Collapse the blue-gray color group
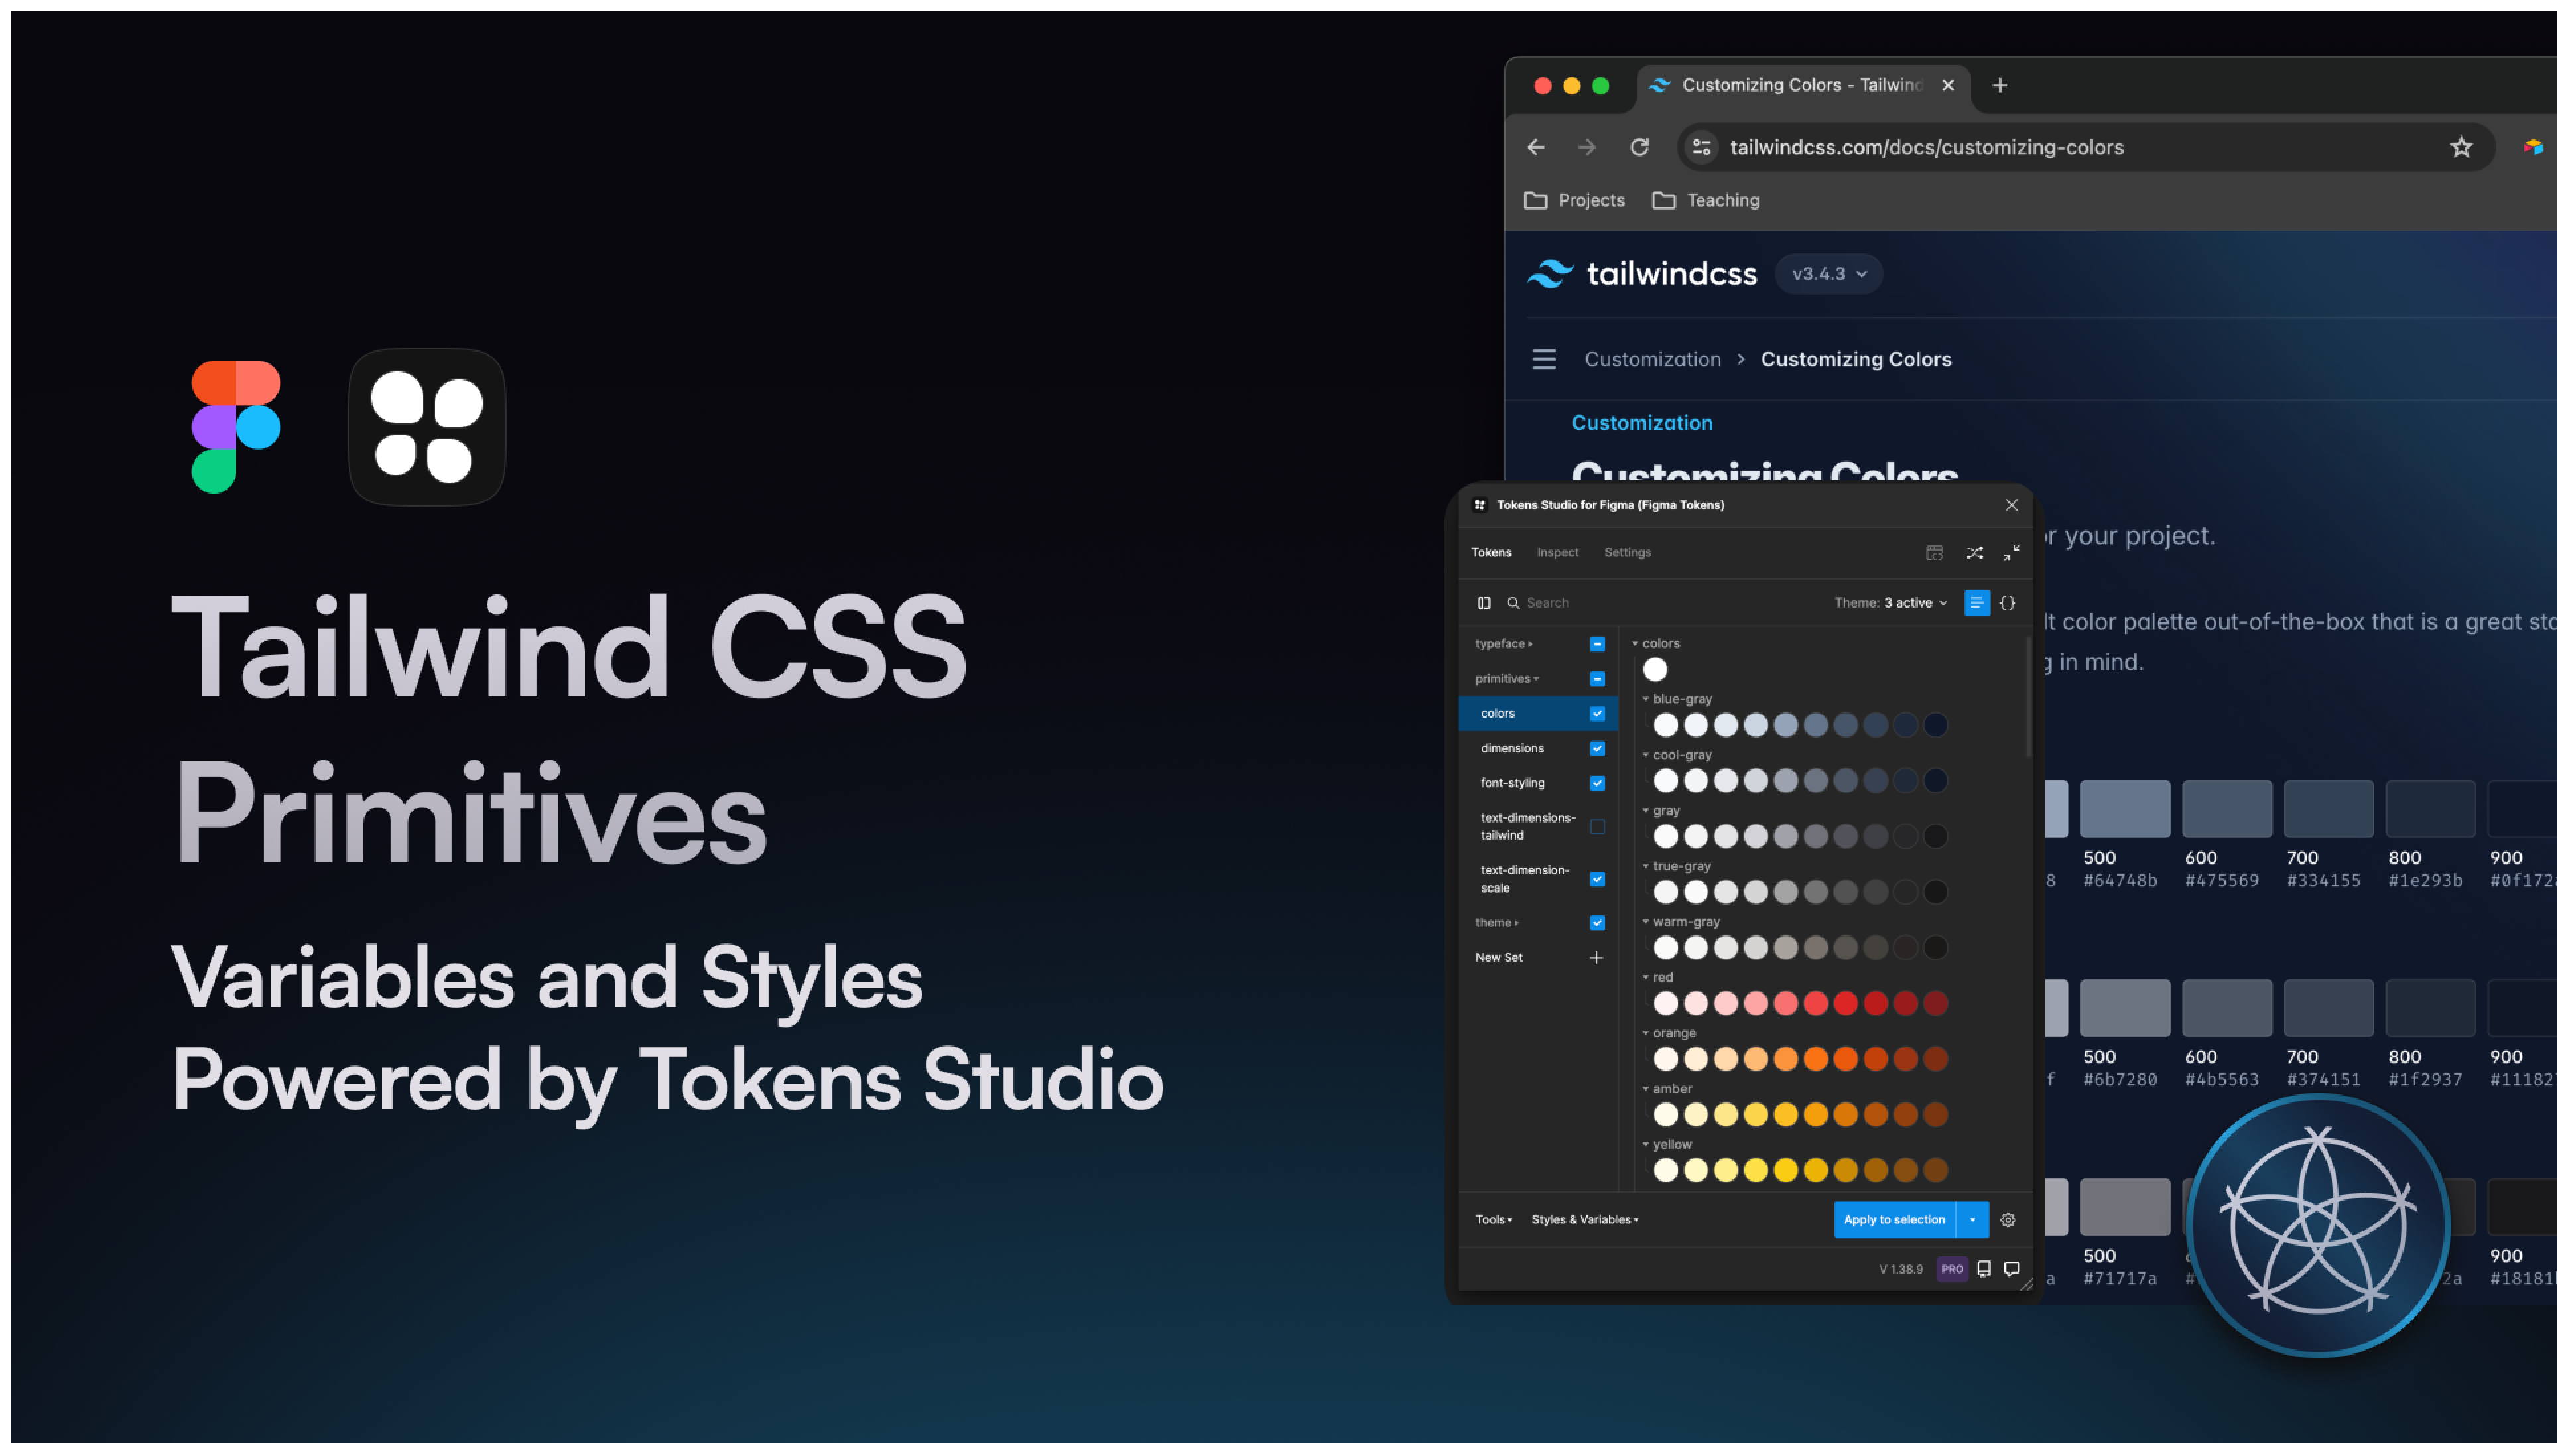Image resolution: width=2568 pixels, height=1454 pixels. click(1645, 700)
